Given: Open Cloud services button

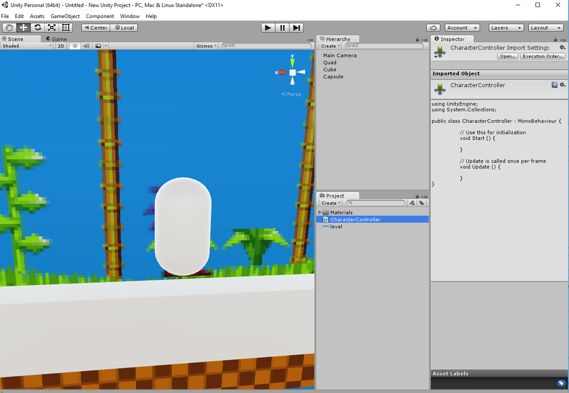Looking at the screenshot, I should coord(433,28).
